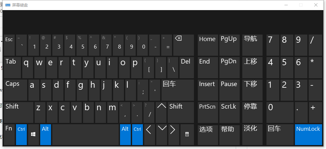This screenshot has height=149, width=326.
Task: Toggle the NumLock key off
Action: [308, 134]
